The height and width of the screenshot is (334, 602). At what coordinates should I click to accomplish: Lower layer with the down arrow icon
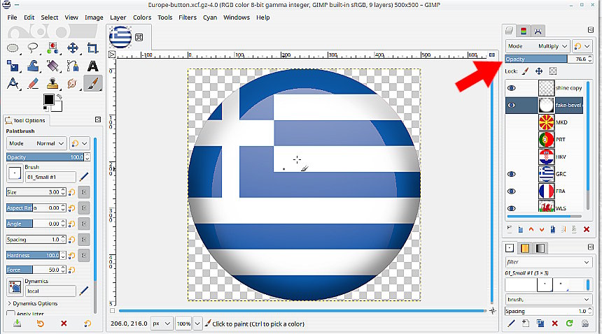(x=542, y=229)
